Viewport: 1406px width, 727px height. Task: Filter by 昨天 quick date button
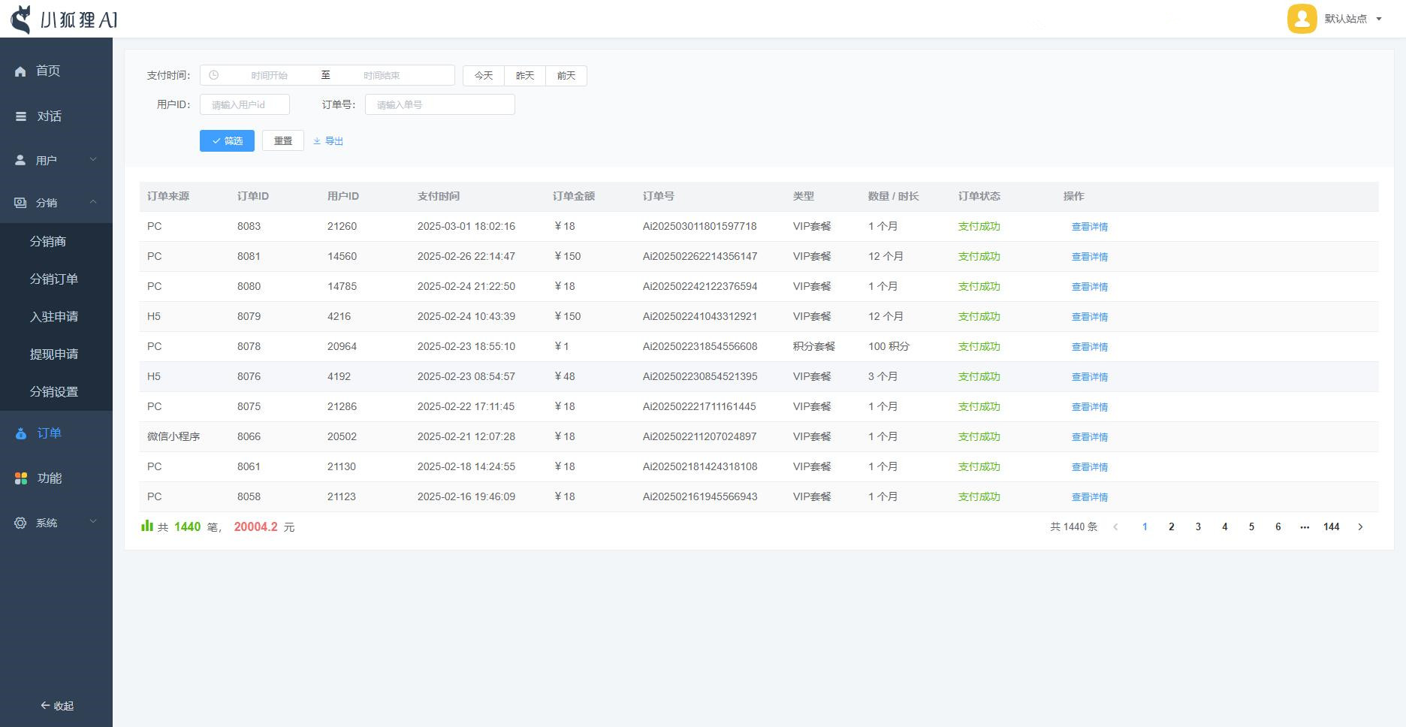(524, 76)
